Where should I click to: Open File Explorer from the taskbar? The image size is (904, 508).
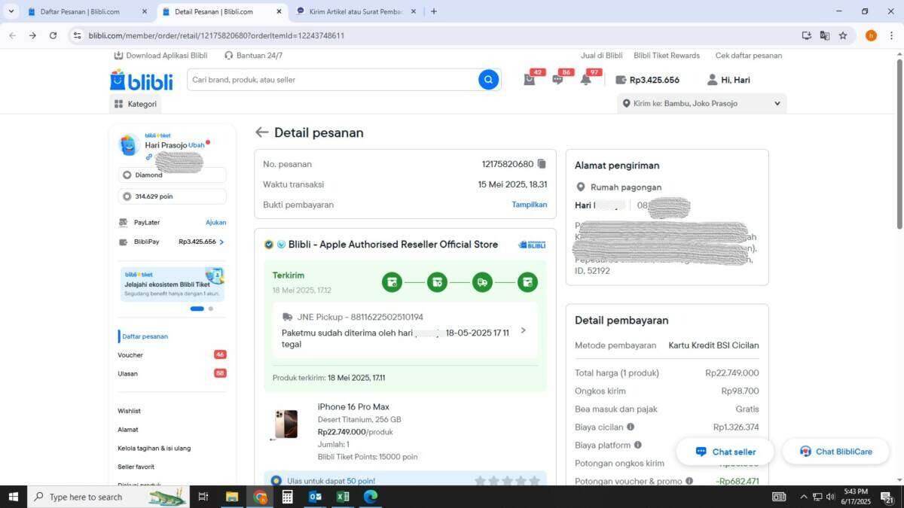pos(232,497)
